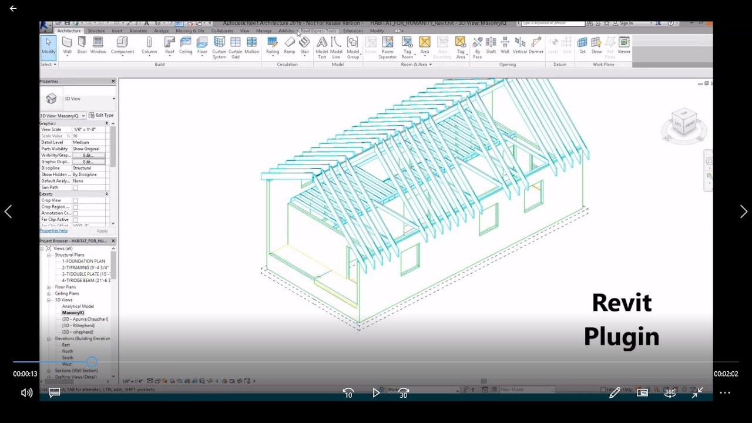
Task: Click the video progress slider handle
Action: point(92,362)
